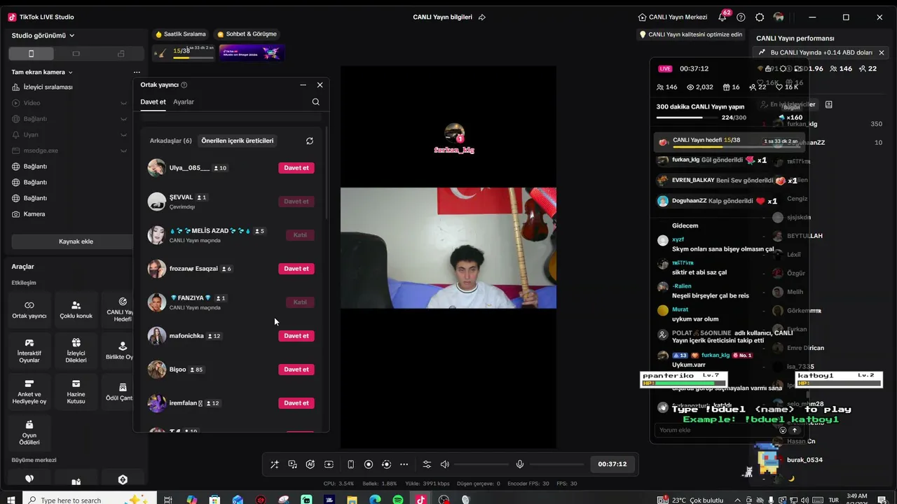Invite Ulya__085___ with Davet et

pyautogui.click(x=296, y=168)
